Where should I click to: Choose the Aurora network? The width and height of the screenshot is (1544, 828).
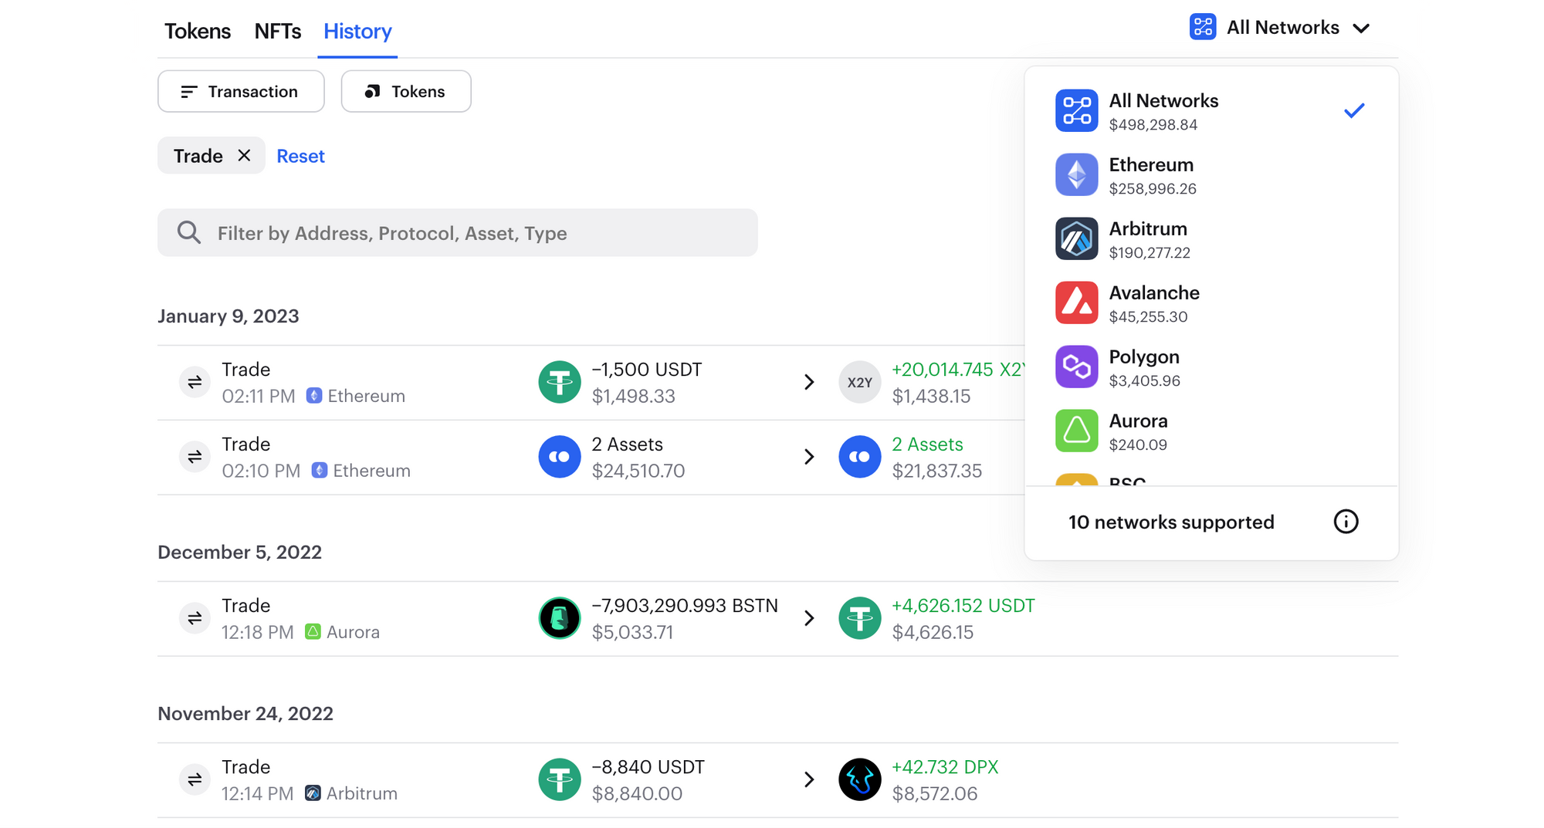pyautogui.click(x=1211, y=431)
